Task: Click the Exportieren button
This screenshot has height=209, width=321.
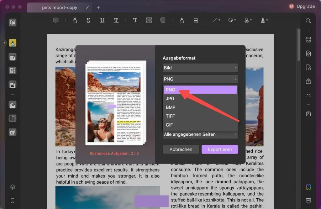Action: point(220,149)
